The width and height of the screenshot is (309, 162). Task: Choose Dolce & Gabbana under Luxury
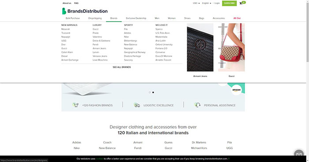[x=101, y=40]
